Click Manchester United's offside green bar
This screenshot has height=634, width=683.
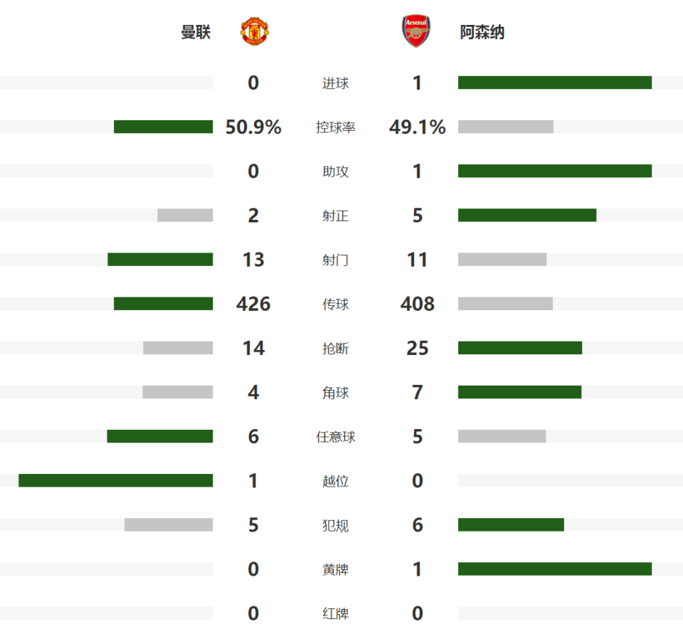(x=115, y=480)
